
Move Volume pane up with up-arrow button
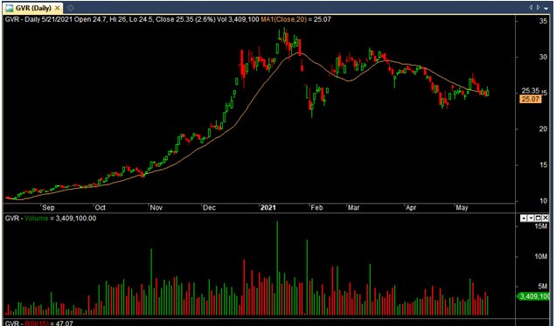coord(524,218)
